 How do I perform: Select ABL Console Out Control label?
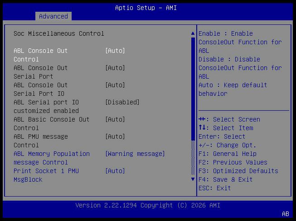41,55
